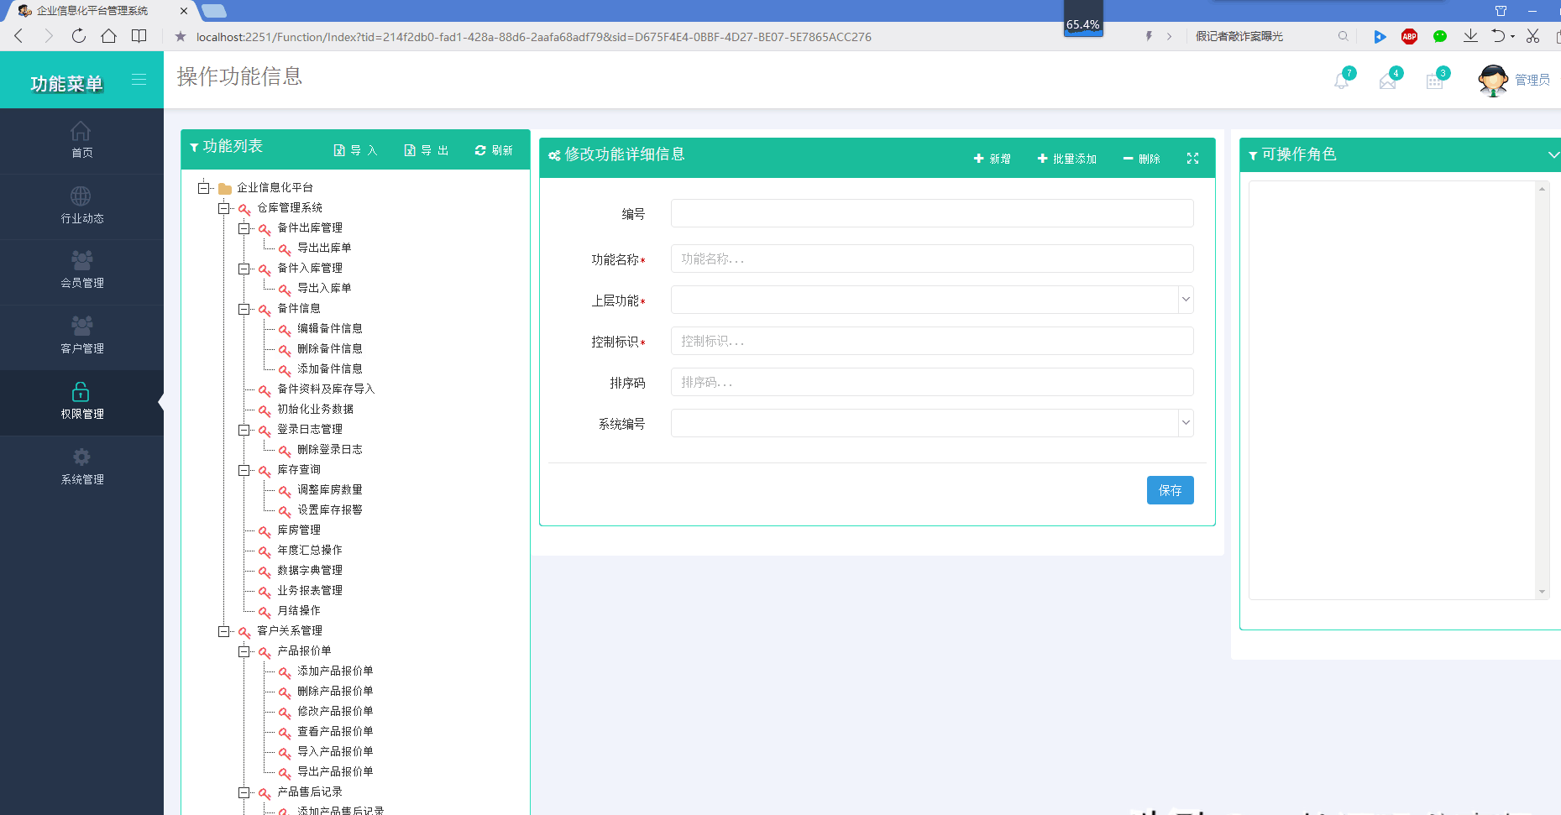Viewport: 1561px width, 815px height.
Task: Open the ABP ad blocker extension icon
Action: [x=1410, y=36]
